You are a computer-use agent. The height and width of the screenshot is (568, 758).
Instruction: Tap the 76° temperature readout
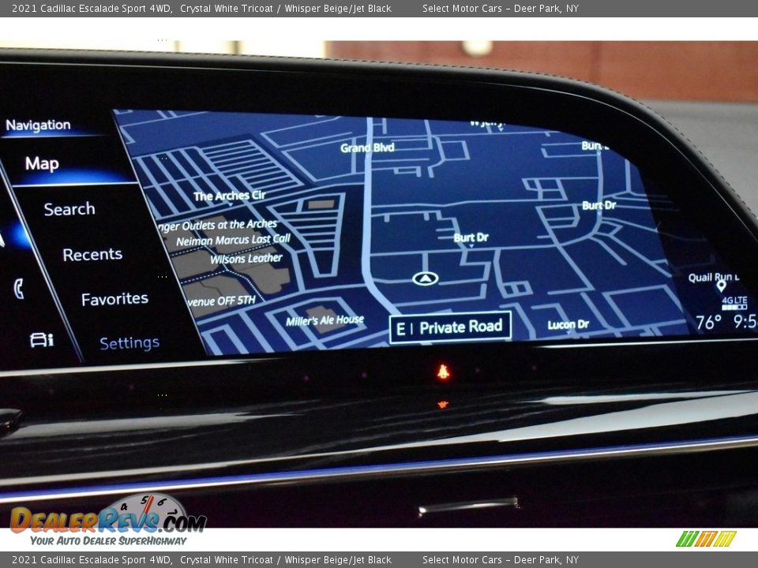coord(709,322)
